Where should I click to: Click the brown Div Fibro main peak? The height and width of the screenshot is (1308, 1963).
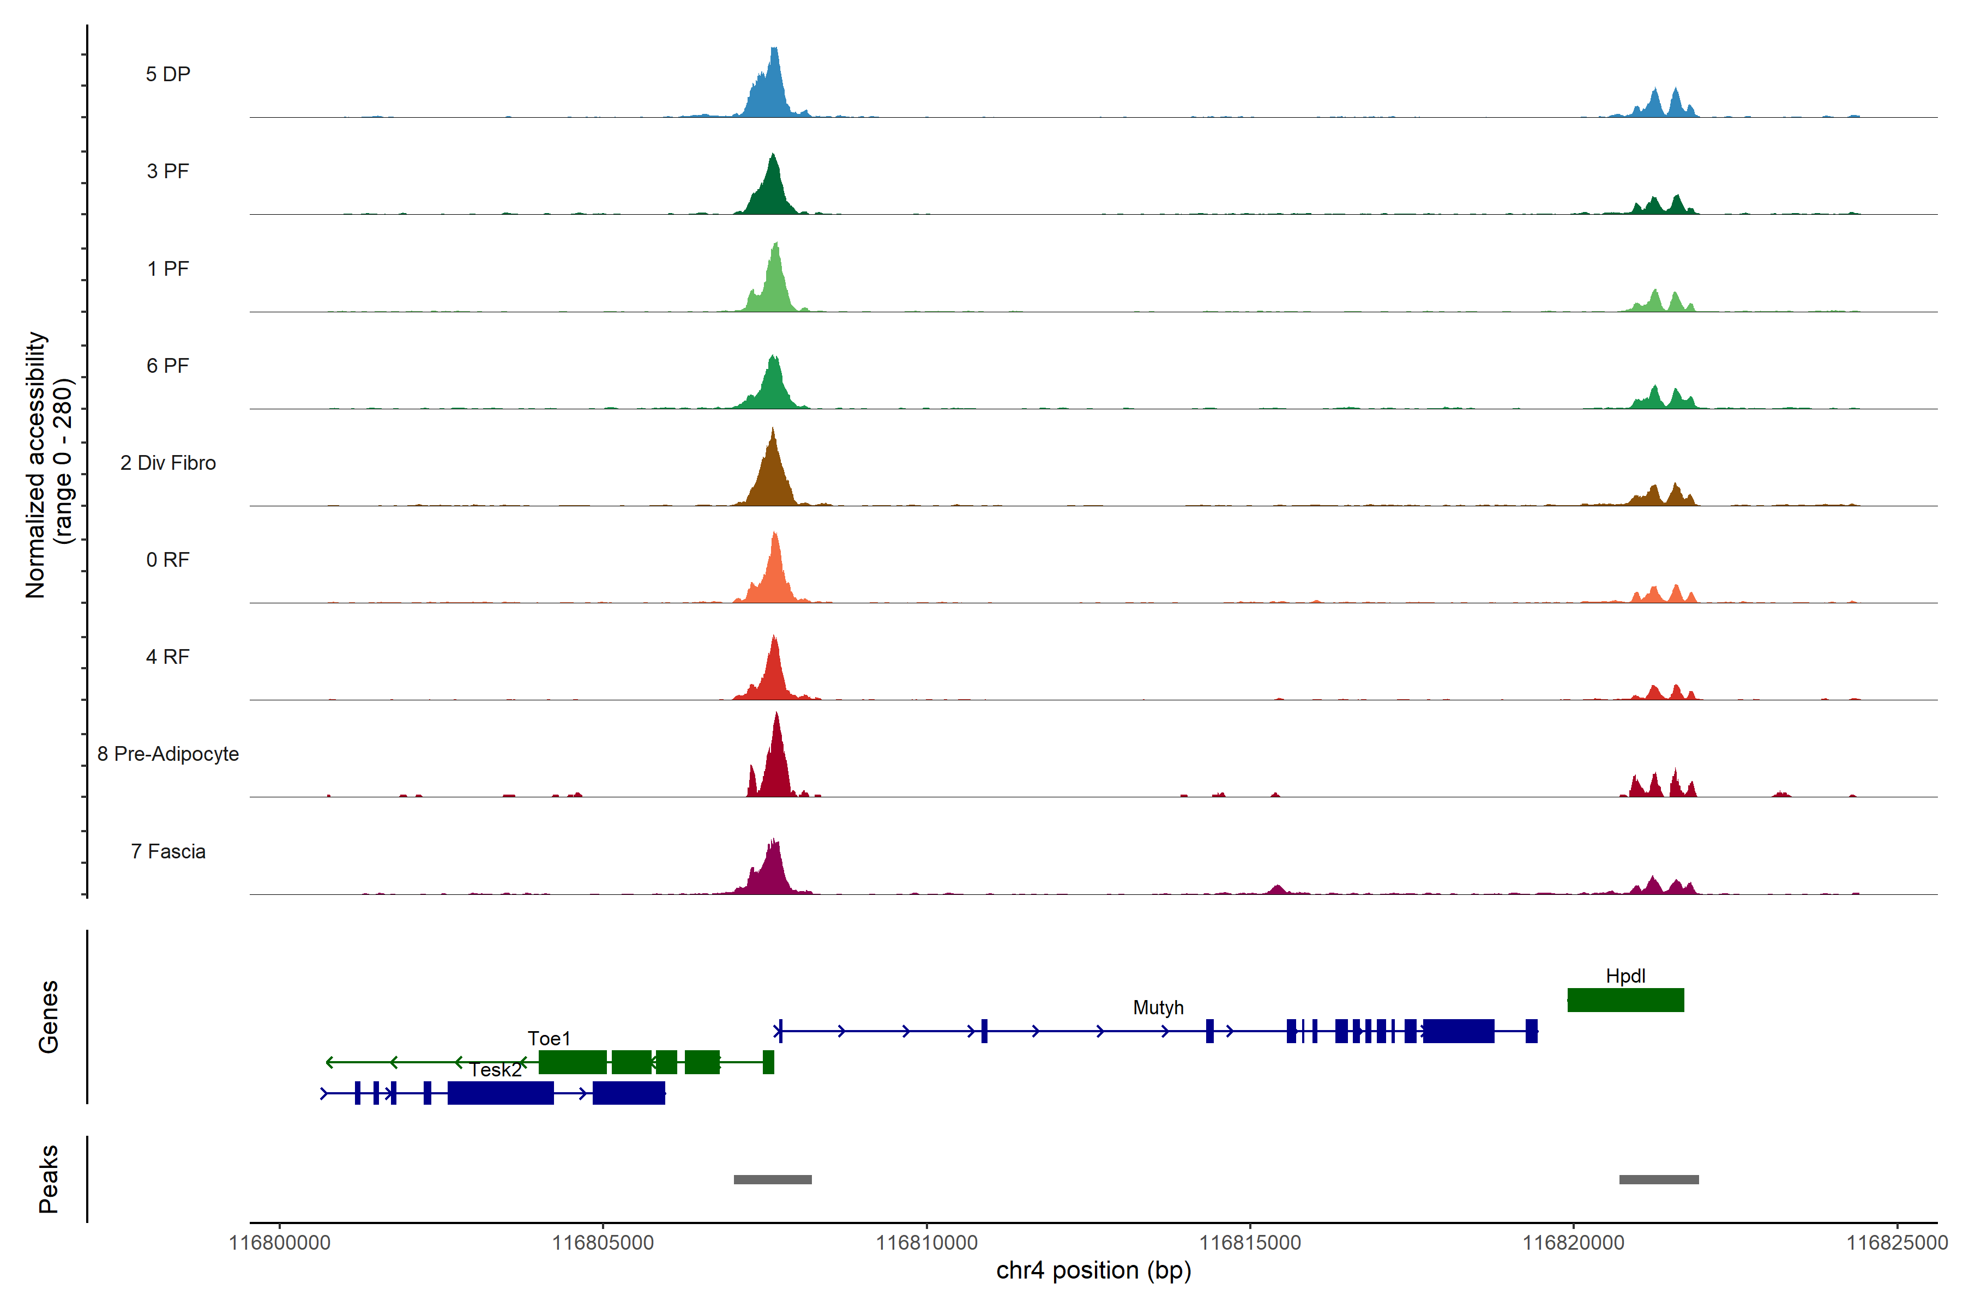[x=773, y=480]
